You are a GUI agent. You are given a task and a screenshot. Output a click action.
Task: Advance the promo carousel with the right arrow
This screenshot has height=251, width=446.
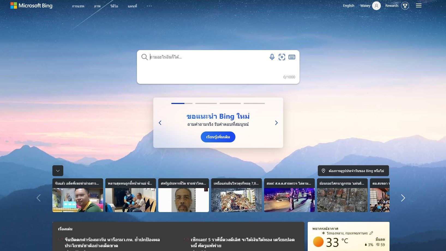pos(276,123)
